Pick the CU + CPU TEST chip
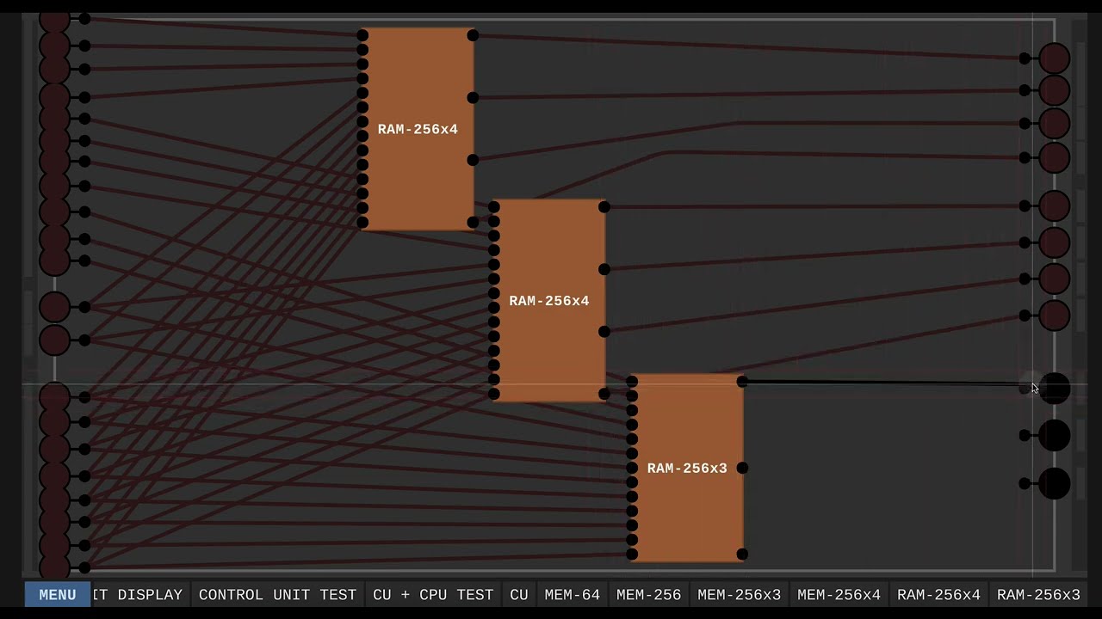Screen dimensions: 1102x619 click(433, 595)
